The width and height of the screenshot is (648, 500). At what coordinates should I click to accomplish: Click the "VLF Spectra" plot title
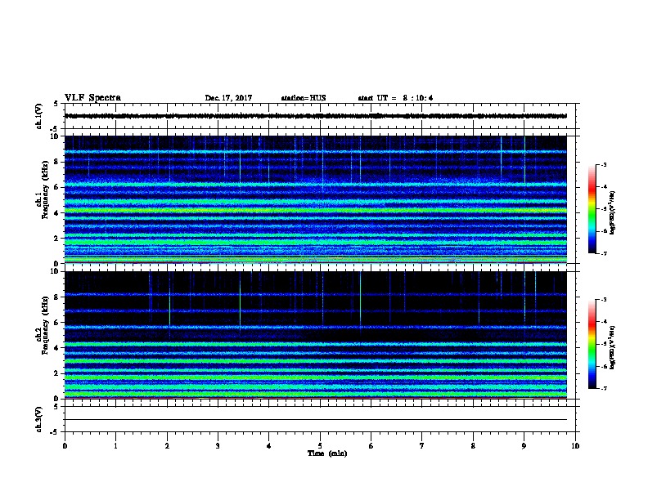coord(92,98)
